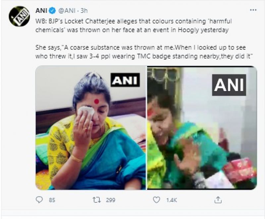Click the reply speech bubble icon

click(x=40, y=200)
